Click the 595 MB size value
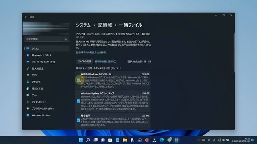Screen dimensions: 257x144 tap(145, 116)
